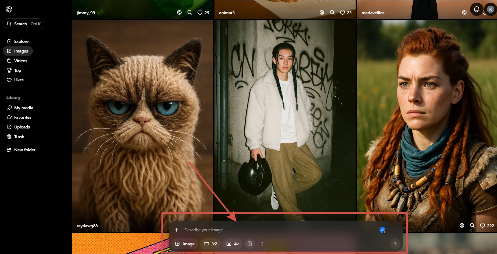Go to the Explore section

(x=18, y=41)
